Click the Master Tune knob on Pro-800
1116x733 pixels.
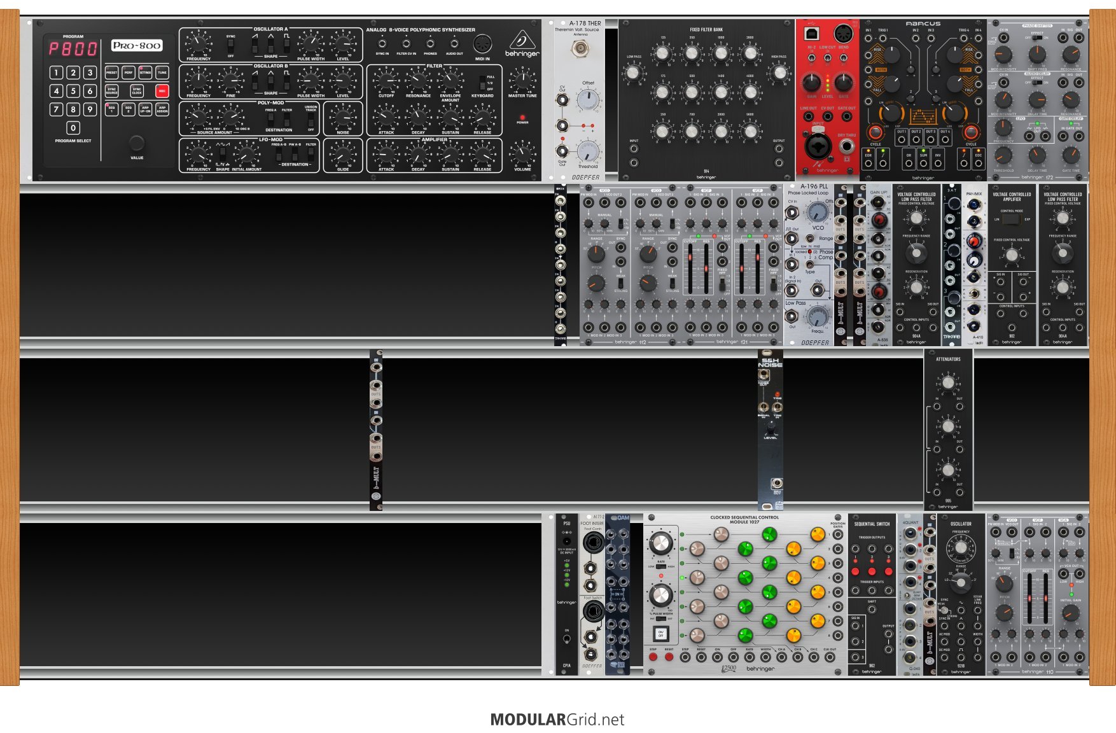(522, 80)
